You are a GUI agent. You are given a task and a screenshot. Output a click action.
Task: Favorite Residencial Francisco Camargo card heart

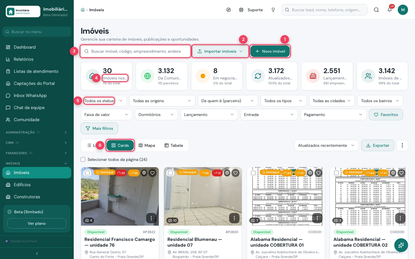(x=152, y=173)
